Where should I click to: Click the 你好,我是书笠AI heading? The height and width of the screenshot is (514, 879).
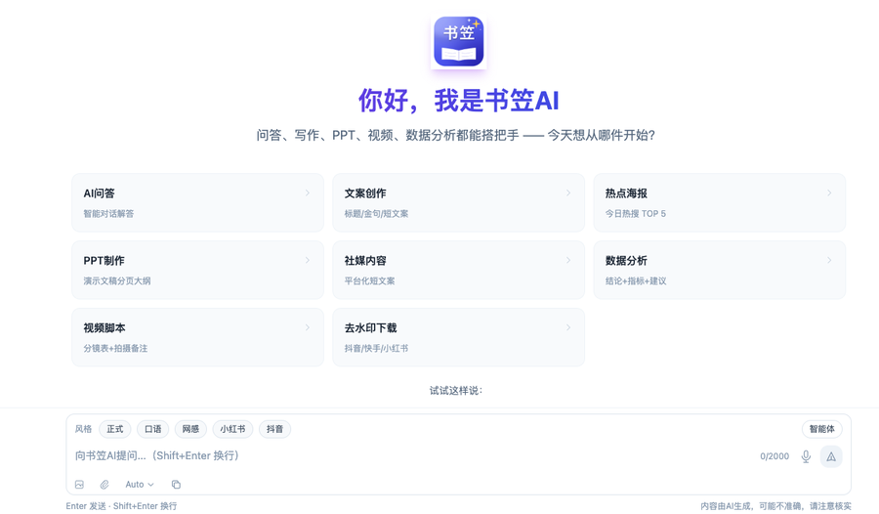point(459,101)
